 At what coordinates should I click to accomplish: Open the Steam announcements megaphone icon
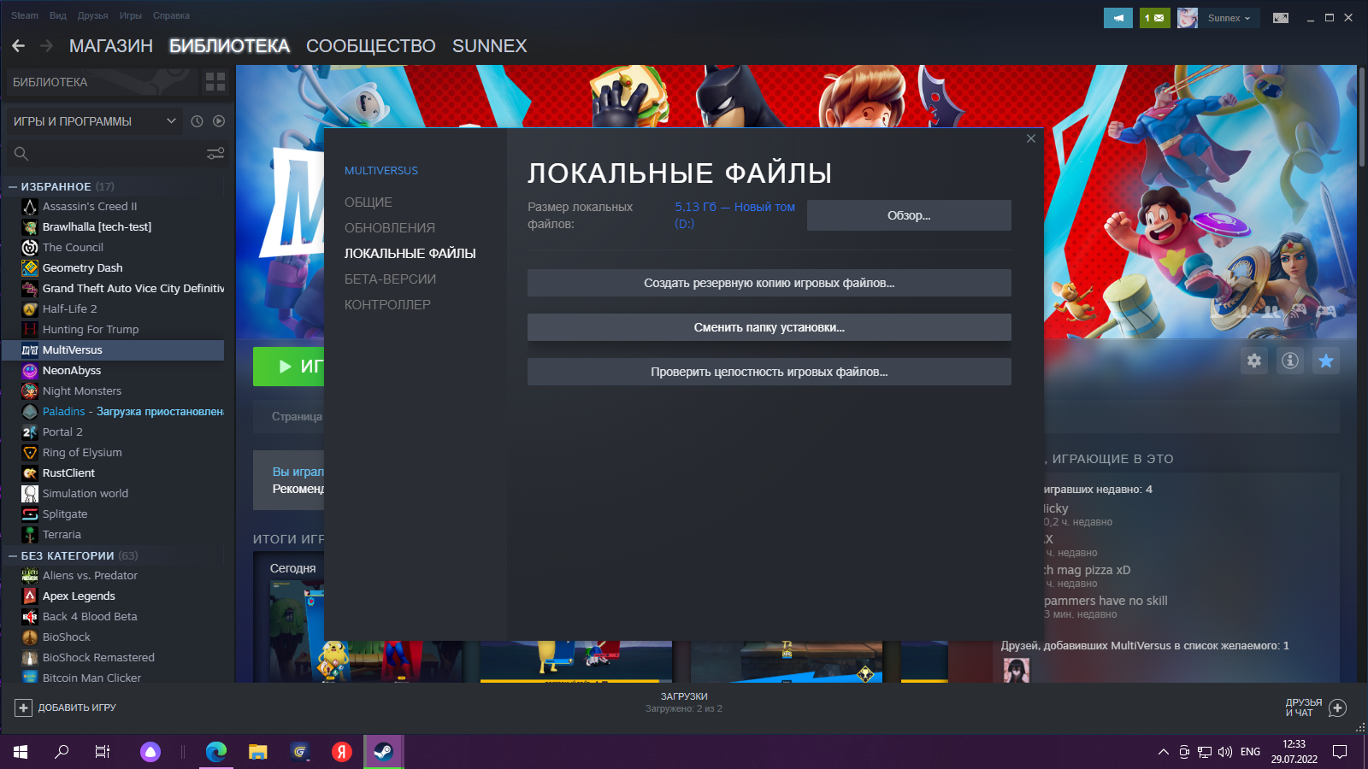click(1117, 18)
